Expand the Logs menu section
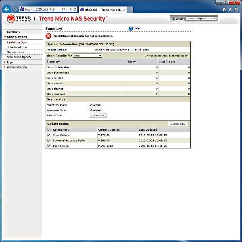Image resolution: width=242 pixels, height=242 pixels. tap(10, 62)
